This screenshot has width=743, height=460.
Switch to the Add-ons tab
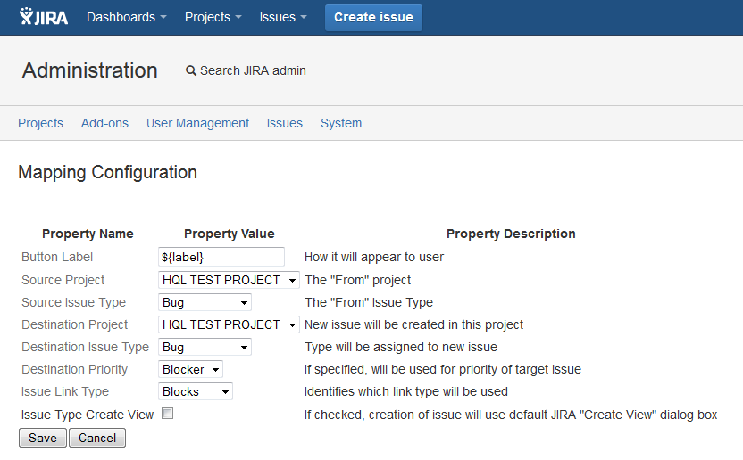coord(104,123)
